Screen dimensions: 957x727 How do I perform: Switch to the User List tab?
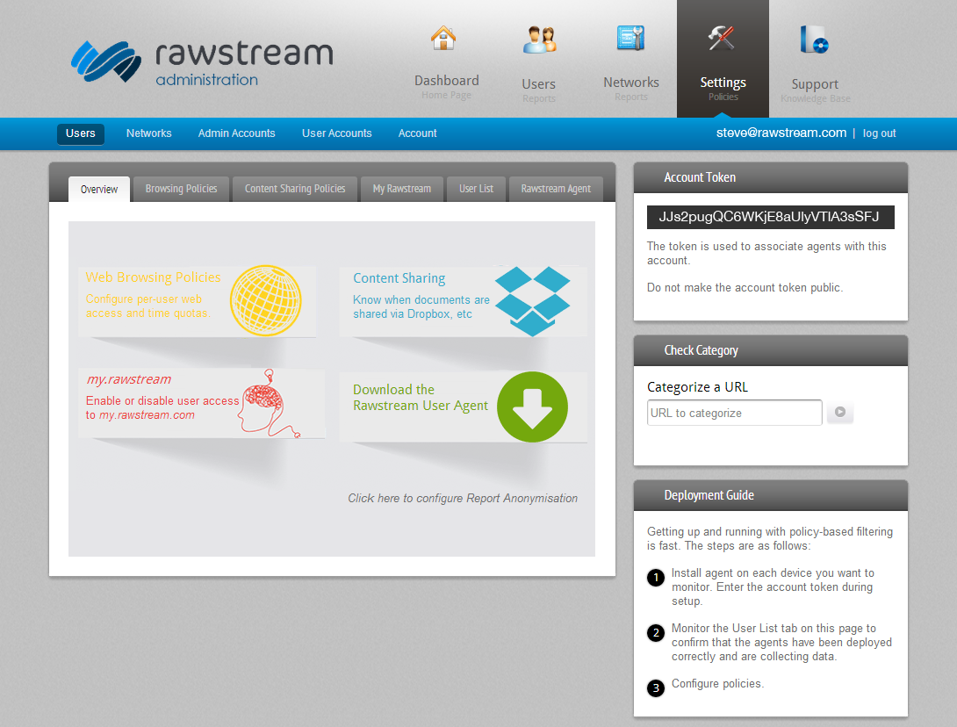[476, 190]
